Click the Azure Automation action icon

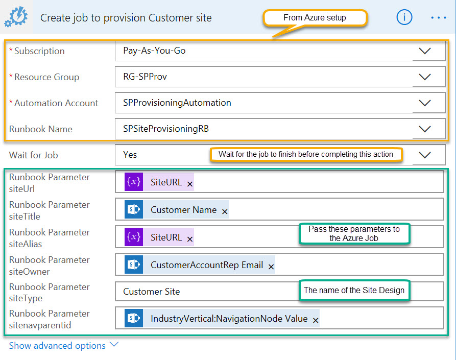(16, 17)
